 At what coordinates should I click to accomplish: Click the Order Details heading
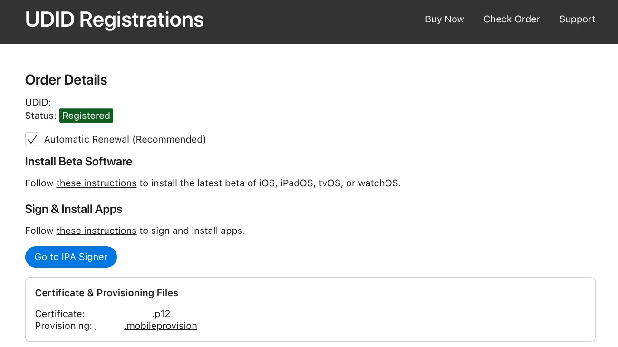point(66,80)
